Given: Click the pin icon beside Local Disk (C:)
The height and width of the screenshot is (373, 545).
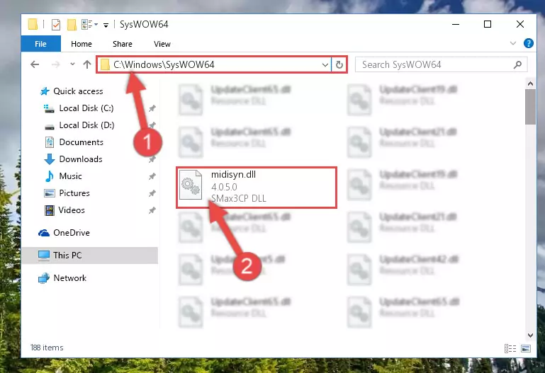Looking at the screenshot, I should pyautogui.click(x=152, y=108).
